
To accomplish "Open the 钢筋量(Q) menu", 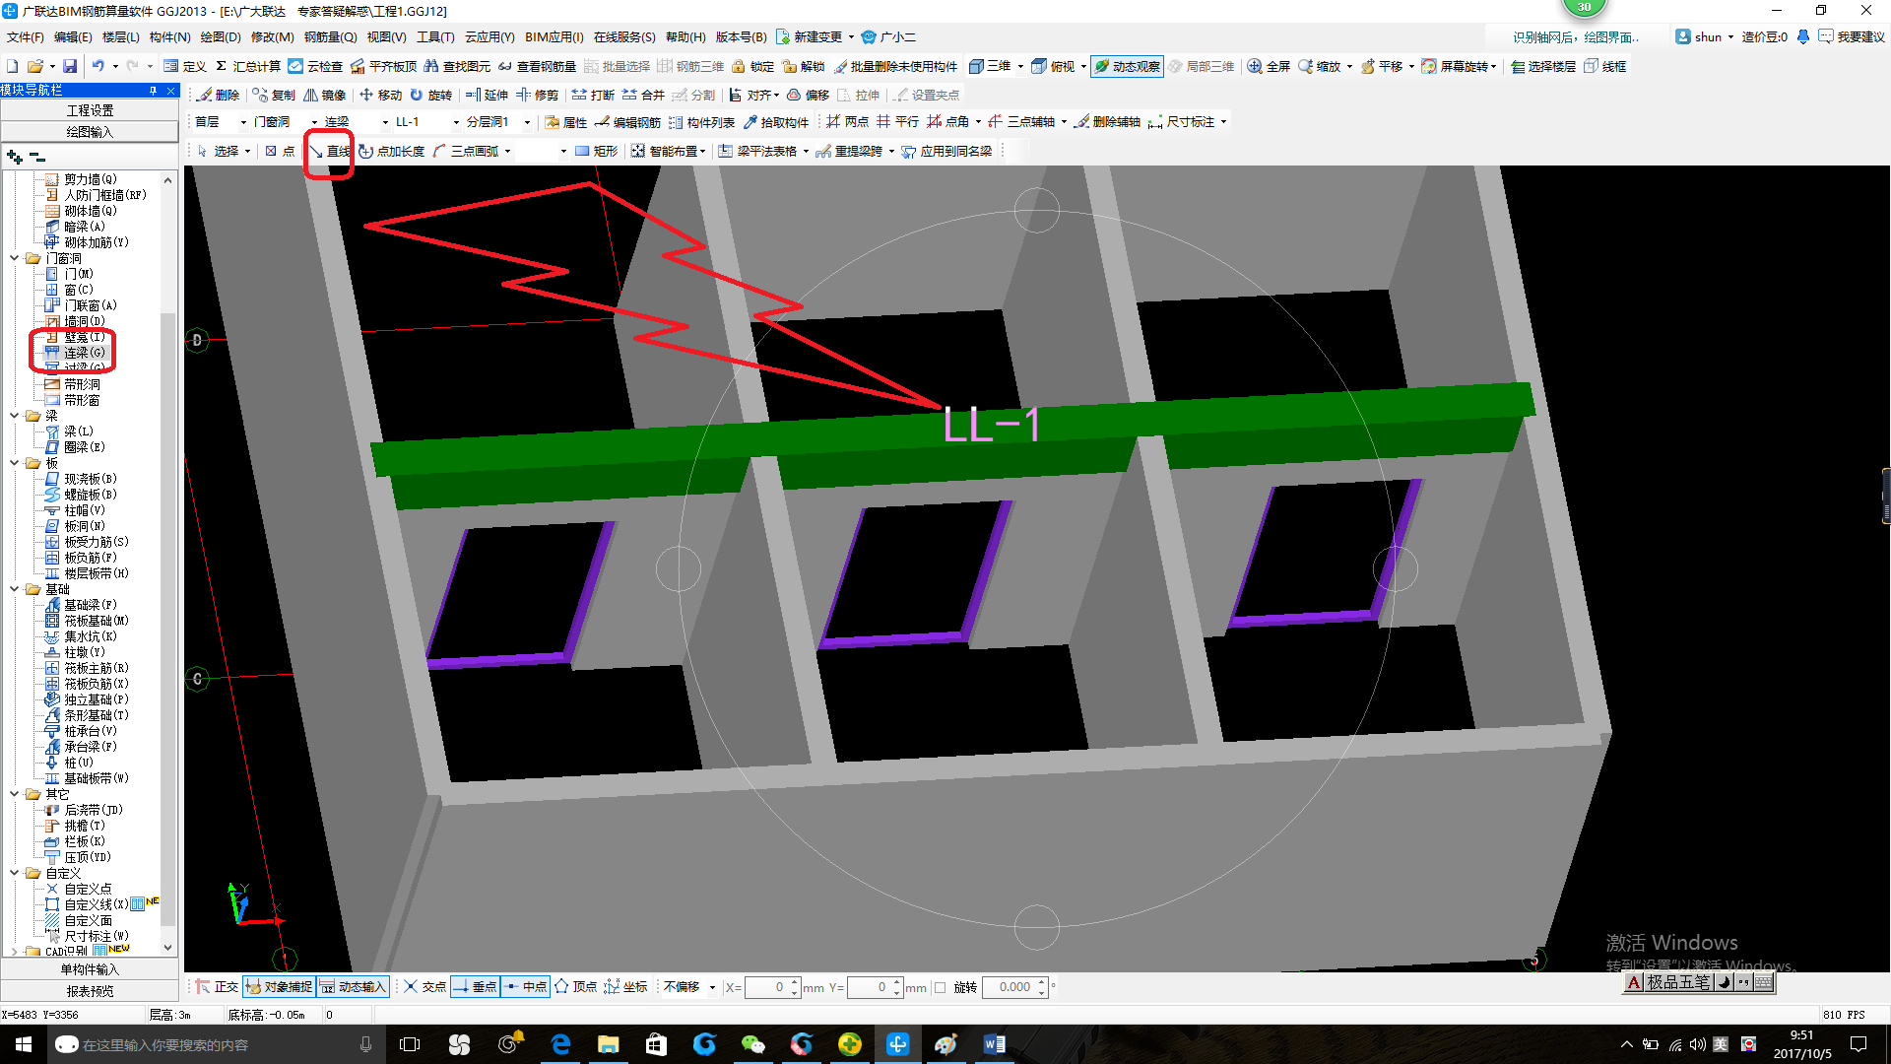I will point(330,37).
